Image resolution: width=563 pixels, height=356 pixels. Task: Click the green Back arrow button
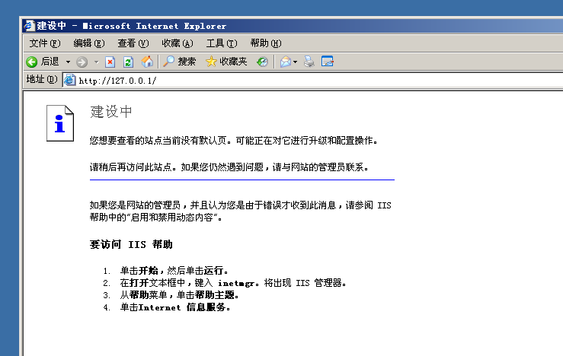tap(32, 62)
